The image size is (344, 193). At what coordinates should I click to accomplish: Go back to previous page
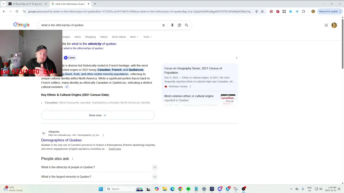click(4, 12)
